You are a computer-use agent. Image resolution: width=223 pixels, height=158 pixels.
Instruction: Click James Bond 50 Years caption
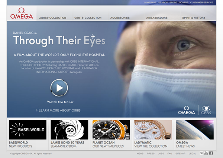point(67,144)
